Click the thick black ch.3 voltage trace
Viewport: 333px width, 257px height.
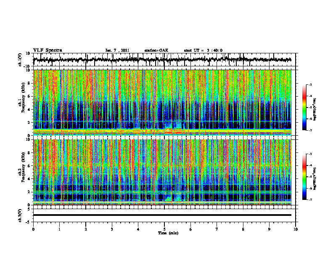[162, 215]
